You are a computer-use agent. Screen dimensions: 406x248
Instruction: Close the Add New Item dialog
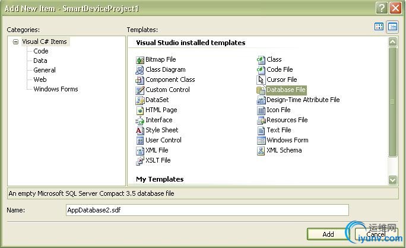click(x=396, y=8)
